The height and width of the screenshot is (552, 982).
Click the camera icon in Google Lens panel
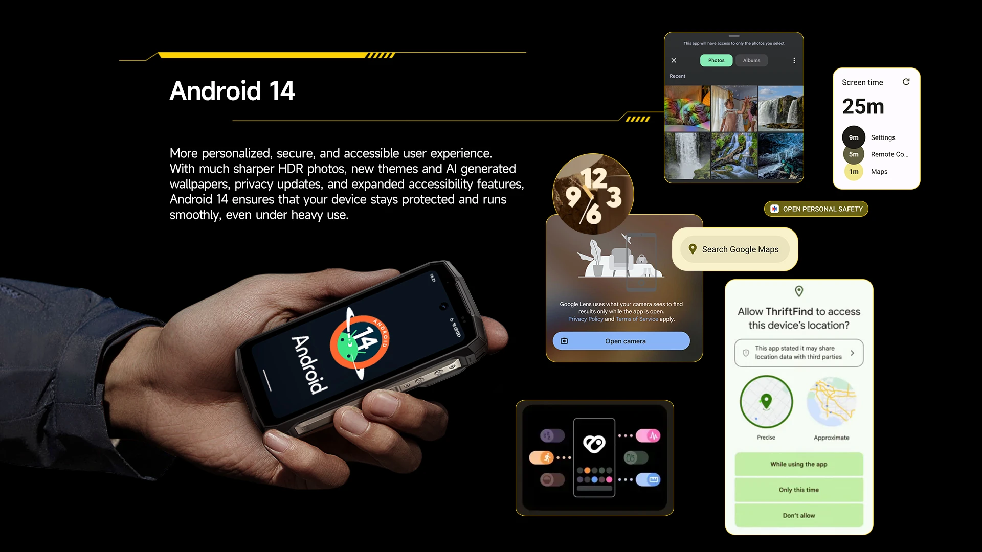(565, 341)
